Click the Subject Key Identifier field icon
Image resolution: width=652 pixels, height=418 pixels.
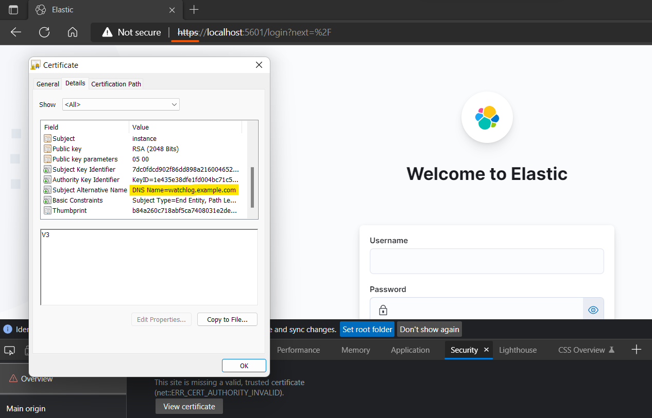click(x=48, y=169)
